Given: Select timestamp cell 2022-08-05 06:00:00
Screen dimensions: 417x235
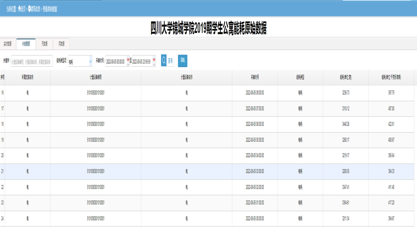Looking at the screenshot, I should tap(255, 124).
